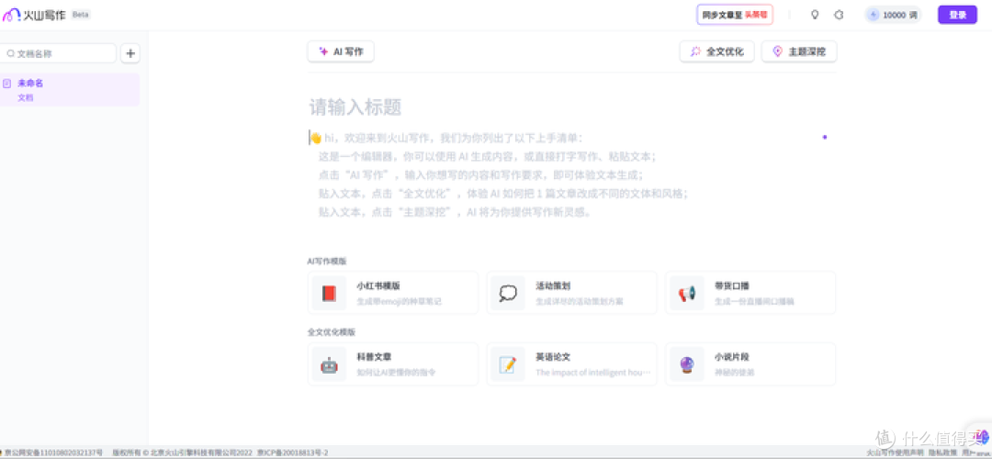Open the 火山写作使用声明 footer link
The image size is (992, 459).
pyautogui.click(x=895, y=453)
